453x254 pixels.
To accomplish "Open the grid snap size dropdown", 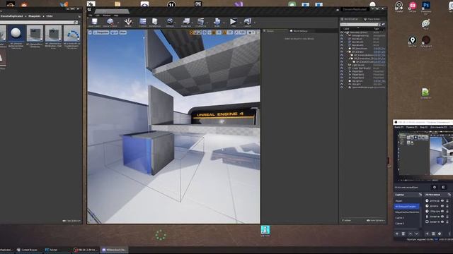I will point(219,32).
